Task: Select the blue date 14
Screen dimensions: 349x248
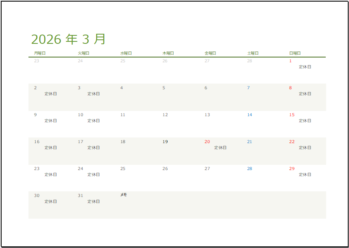Action: [x=249, y=115]
